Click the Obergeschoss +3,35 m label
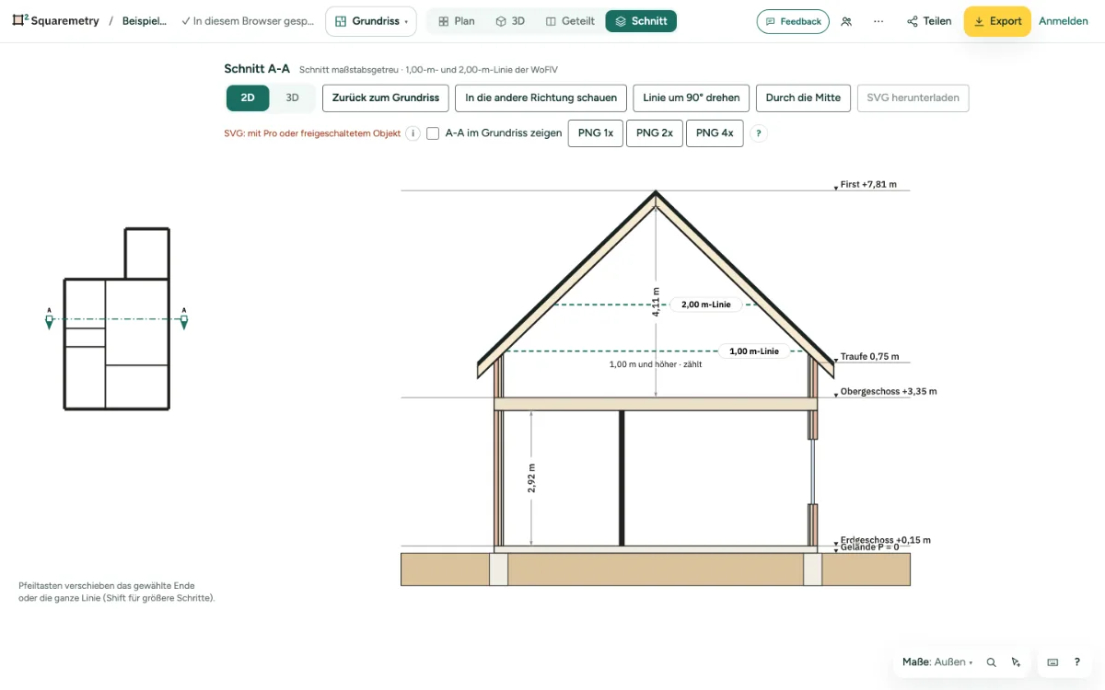The width and height of the screenshot is (1105, 690). tap(889, 392)
